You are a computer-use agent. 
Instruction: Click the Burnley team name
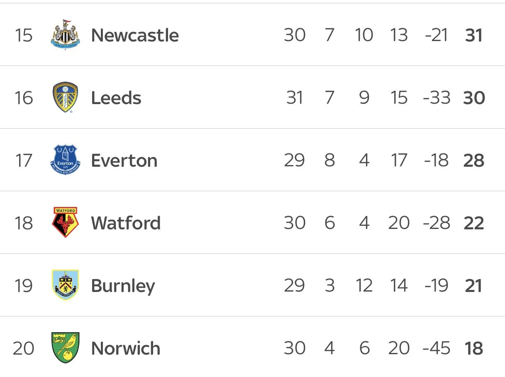(x=123, y=286)
